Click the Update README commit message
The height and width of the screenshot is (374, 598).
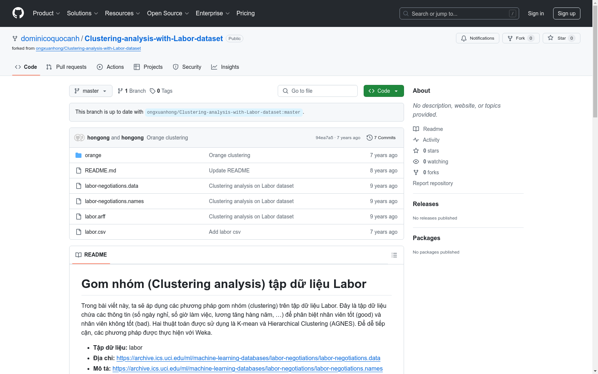[229, 171]
